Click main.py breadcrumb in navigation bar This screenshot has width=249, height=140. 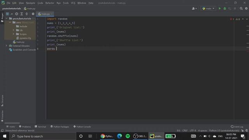point(30,9)
